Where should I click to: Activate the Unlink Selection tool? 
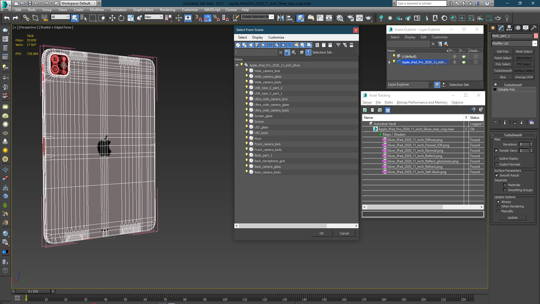pos(35,18)
